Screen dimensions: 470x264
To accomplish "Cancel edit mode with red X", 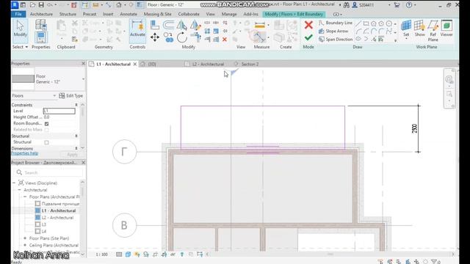I will [308, 25].
